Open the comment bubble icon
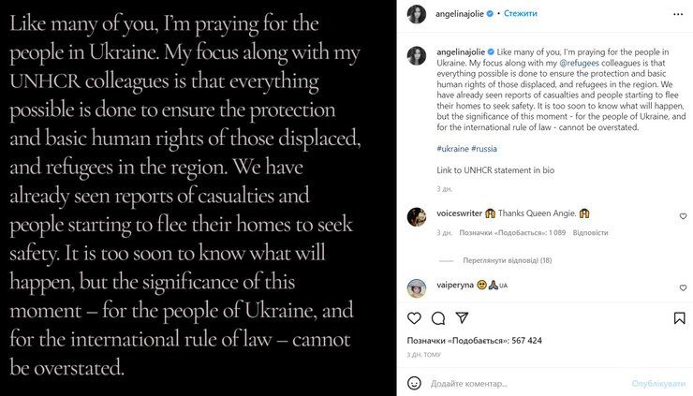 point(437,318)
